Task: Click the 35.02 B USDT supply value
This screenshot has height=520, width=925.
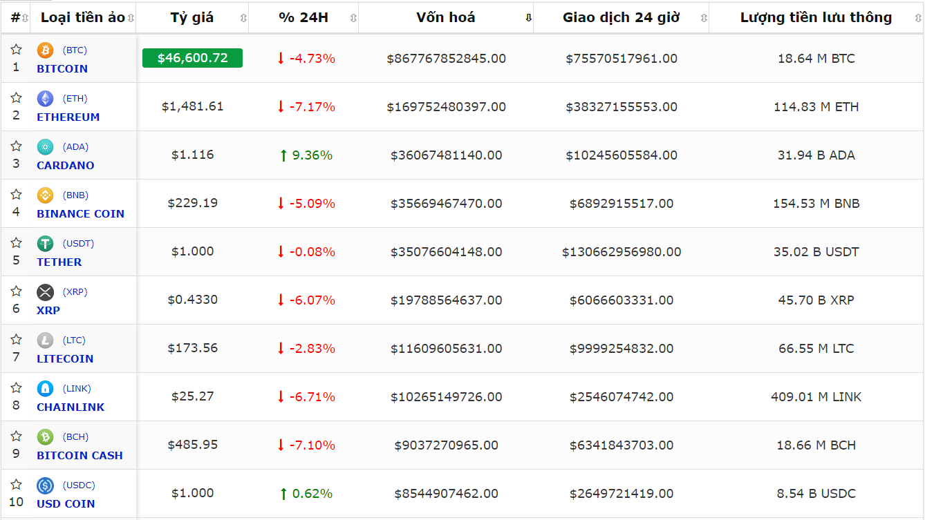Action: [x=816, y=252]
